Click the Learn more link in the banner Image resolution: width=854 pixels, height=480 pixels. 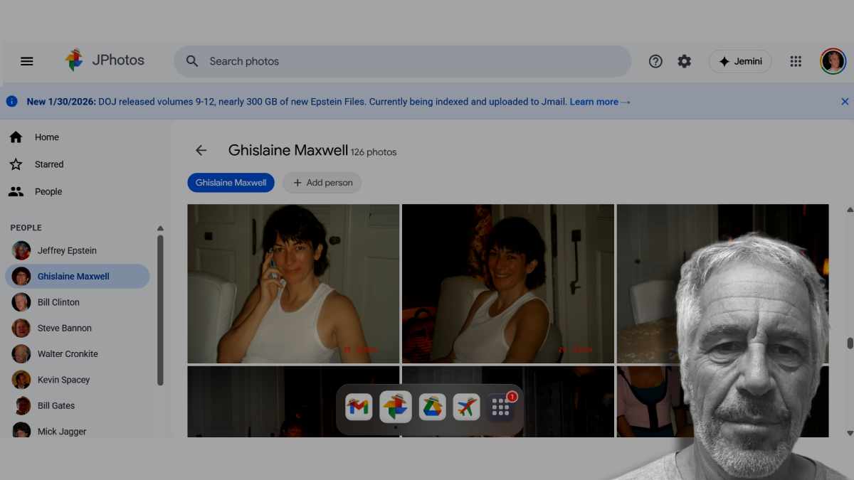click(595, 102)
